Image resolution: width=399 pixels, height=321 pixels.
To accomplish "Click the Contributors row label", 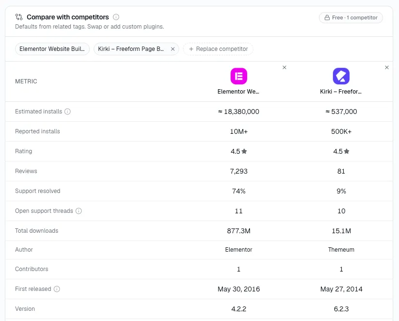I will pyautogui.click(x=32, y=269).
